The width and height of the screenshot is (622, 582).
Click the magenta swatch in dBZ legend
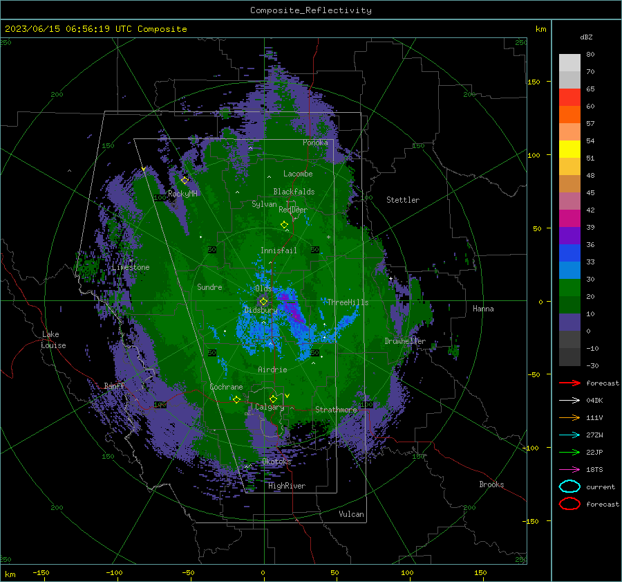(x=569, y=219)
